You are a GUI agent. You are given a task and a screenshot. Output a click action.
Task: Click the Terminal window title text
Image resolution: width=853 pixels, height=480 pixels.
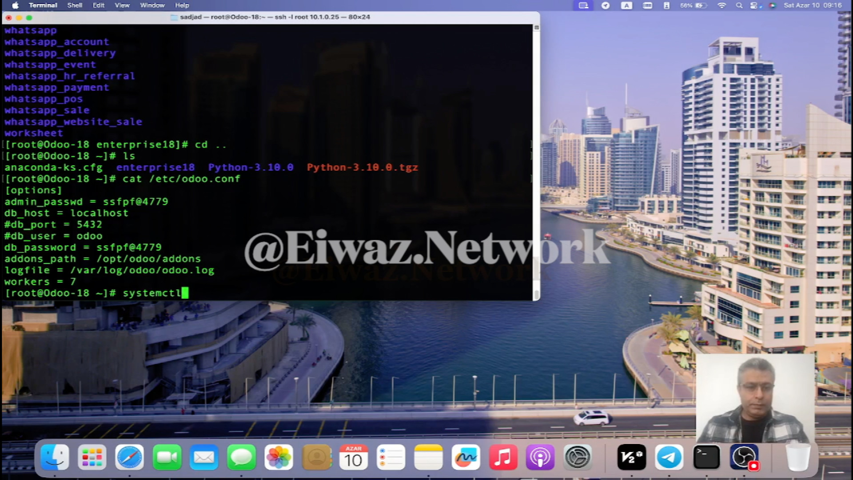click(275, 17)
